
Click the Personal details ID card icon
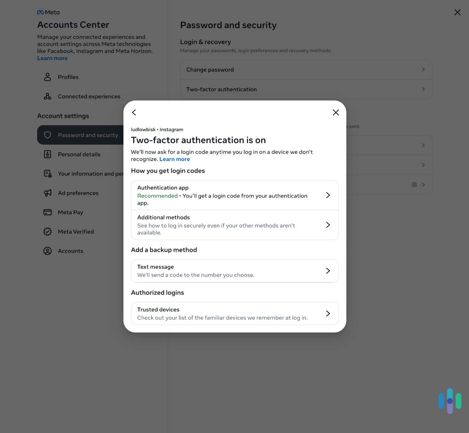47,154
